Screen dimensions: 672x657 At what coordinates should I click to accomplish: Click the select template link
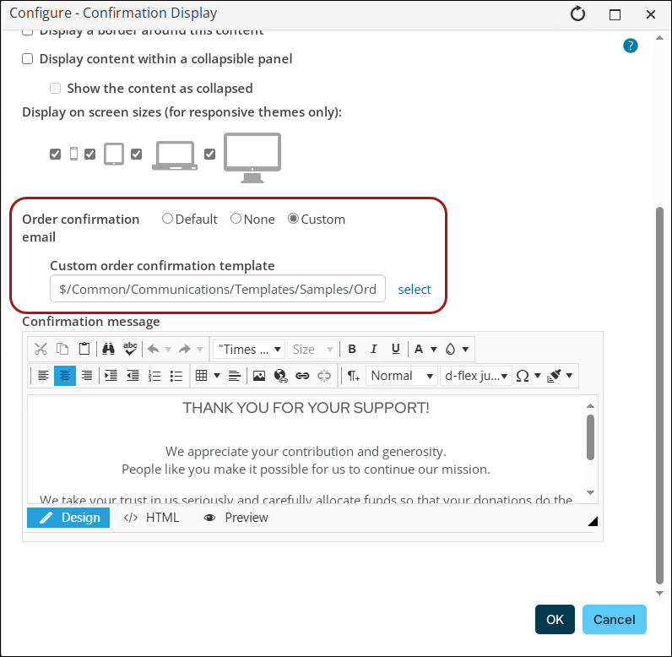[415, 290]
